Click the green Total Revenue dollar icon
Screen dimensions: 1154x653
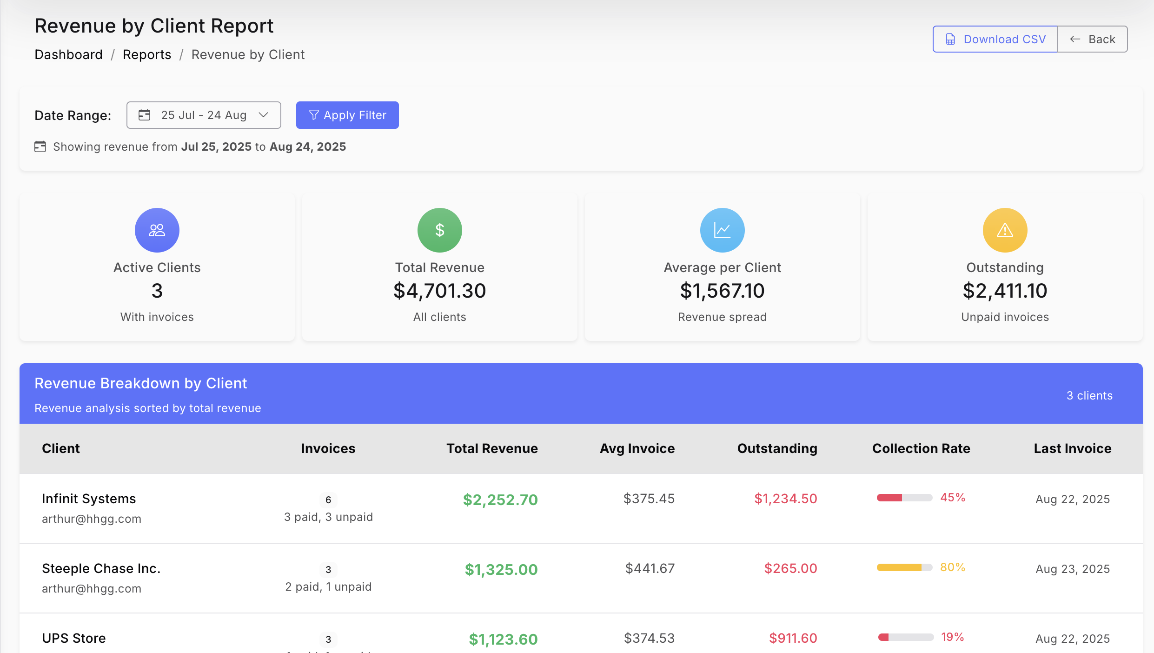439,230
